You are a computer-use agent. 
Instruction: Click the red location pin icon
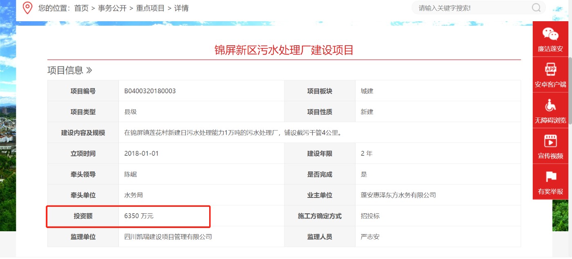point(27,8)
